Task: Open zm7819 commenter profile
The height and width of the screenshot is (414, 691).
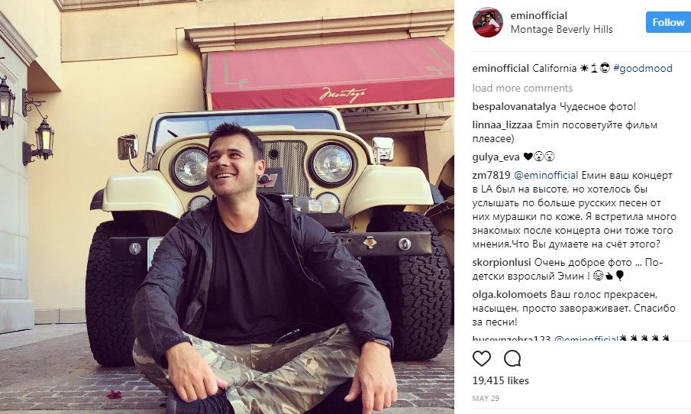Action: (x=492, y=176)
